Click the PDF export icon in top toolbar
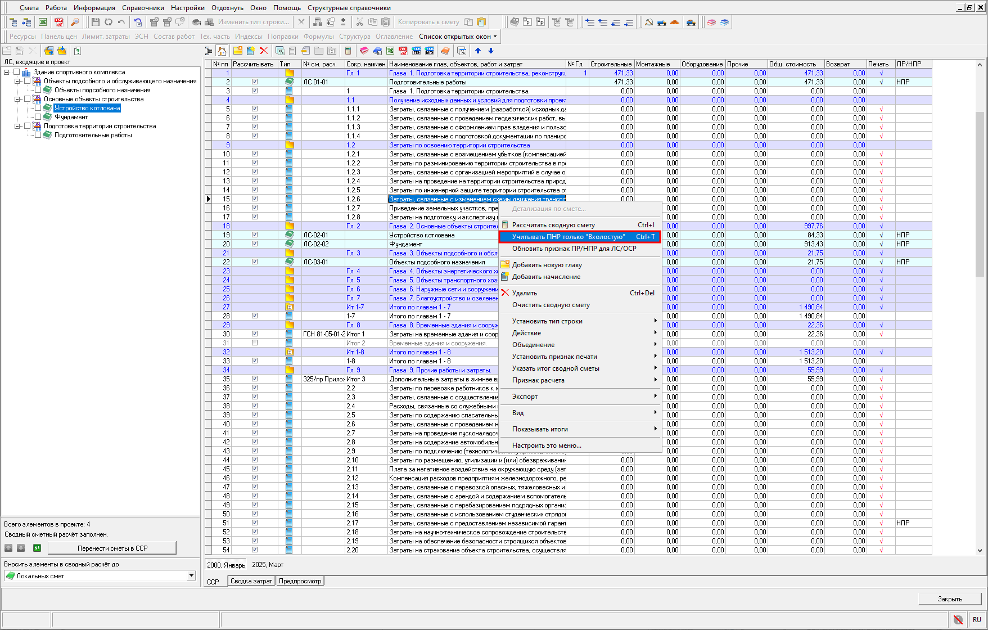Image resolution: width=988 pixels, height=630 pixels. (58, 22)
